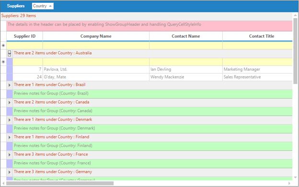
Task: Select the Marketing Manager cell
Action: click(x=257, y=69)
